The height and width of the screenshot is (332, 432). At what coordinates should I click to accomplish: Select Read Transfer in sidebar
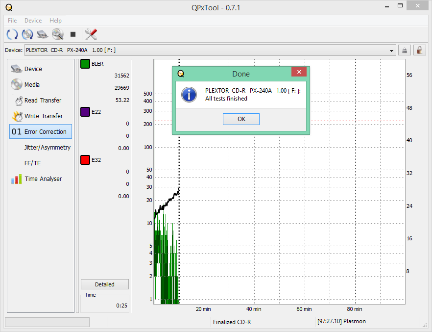(x=41, y=101)
